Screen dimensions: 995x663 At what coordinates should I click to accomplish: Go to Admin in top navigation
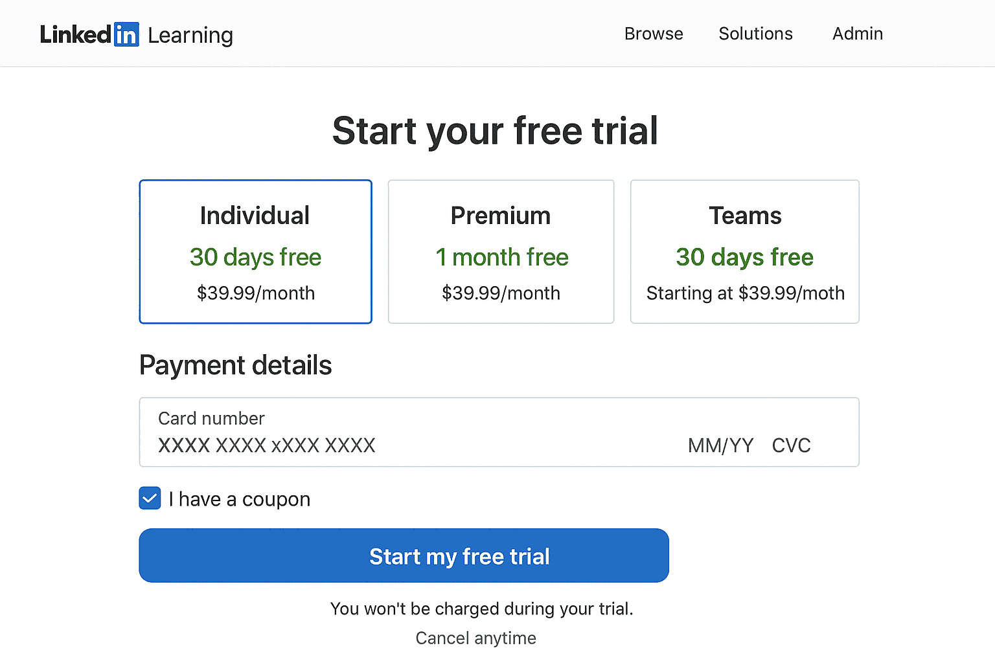point(857,34)
